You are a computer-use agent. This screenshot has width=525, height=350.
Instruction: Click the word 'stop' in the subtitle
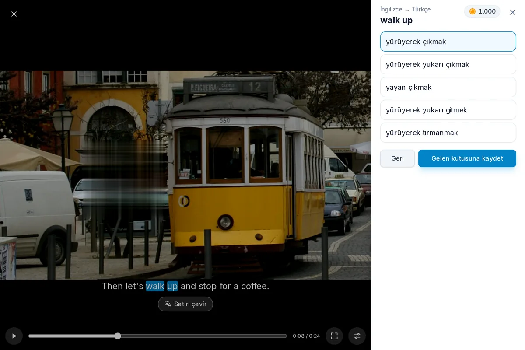[208, 286]
